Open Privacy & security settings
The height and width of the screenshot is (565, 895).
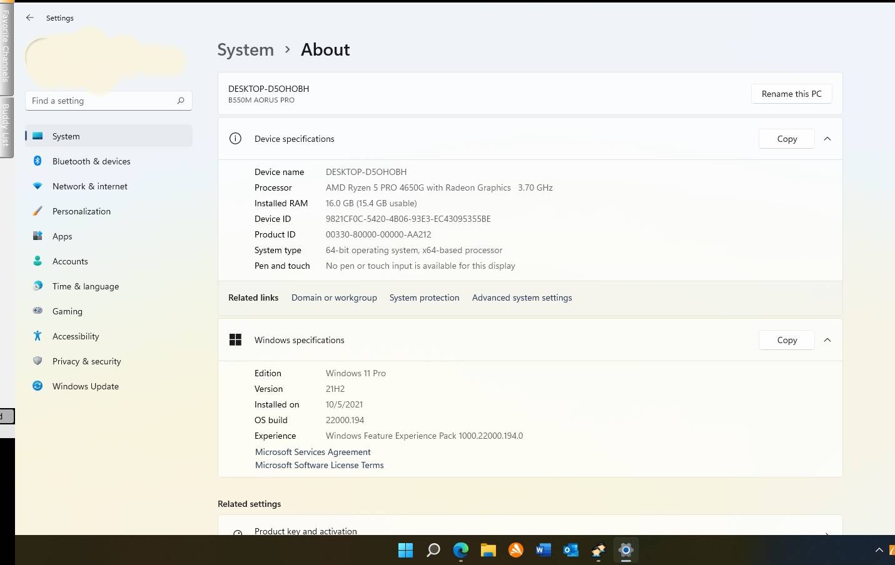point(109,361)
